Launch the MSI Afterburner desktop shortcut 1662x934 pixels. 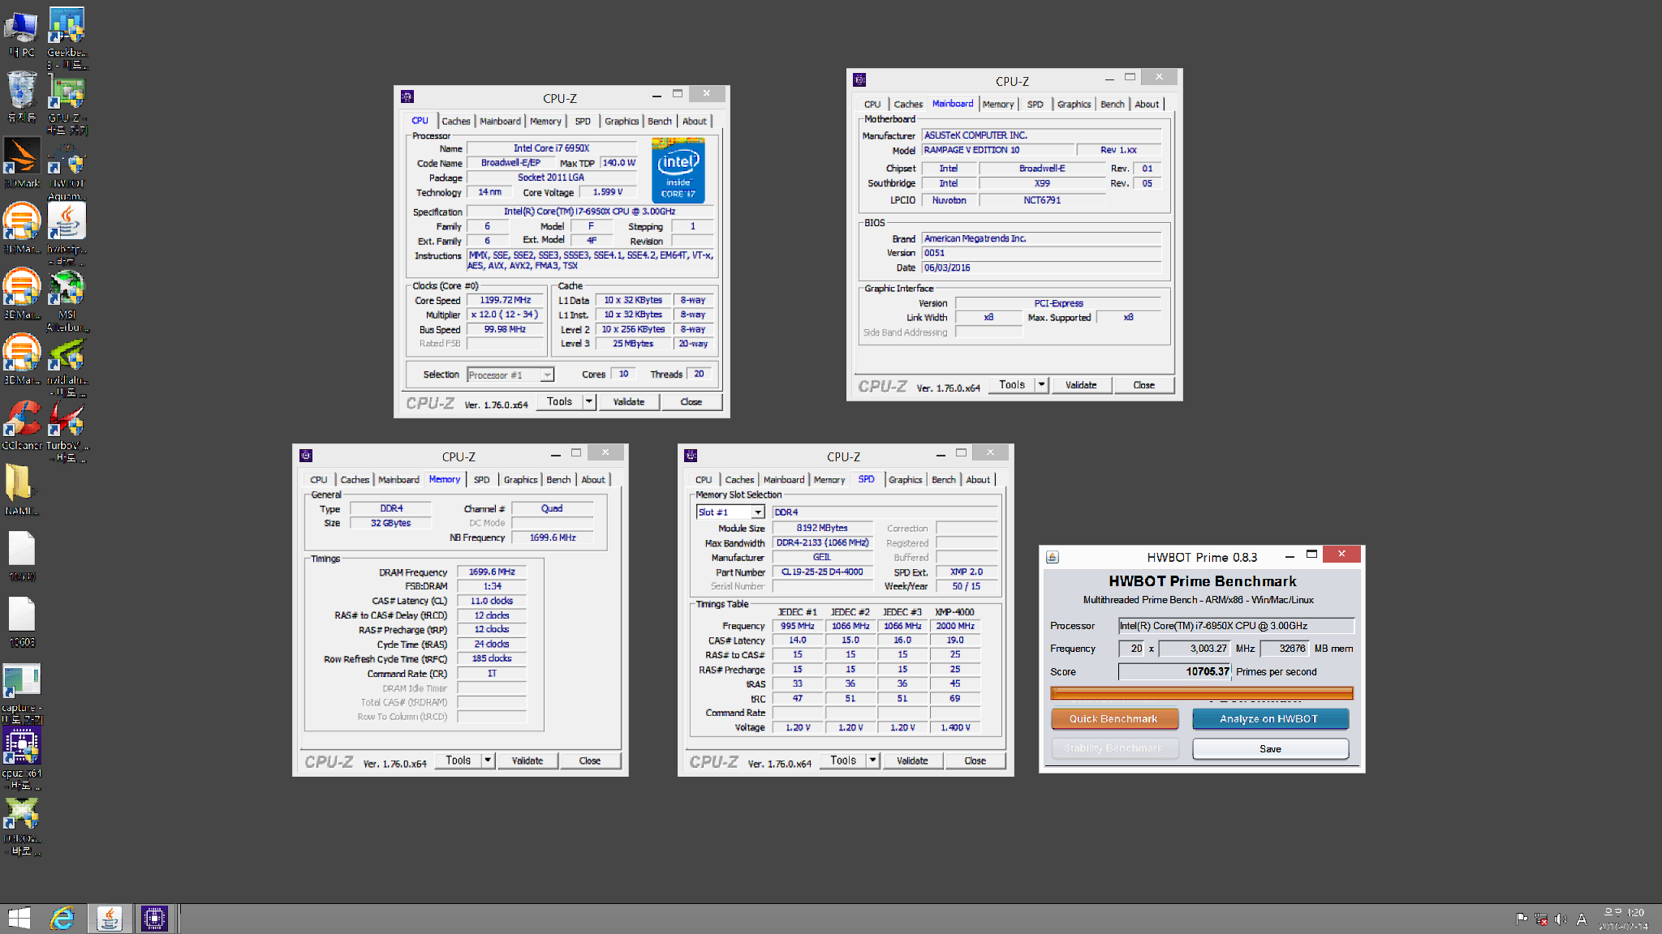click(x=67, y=300)
